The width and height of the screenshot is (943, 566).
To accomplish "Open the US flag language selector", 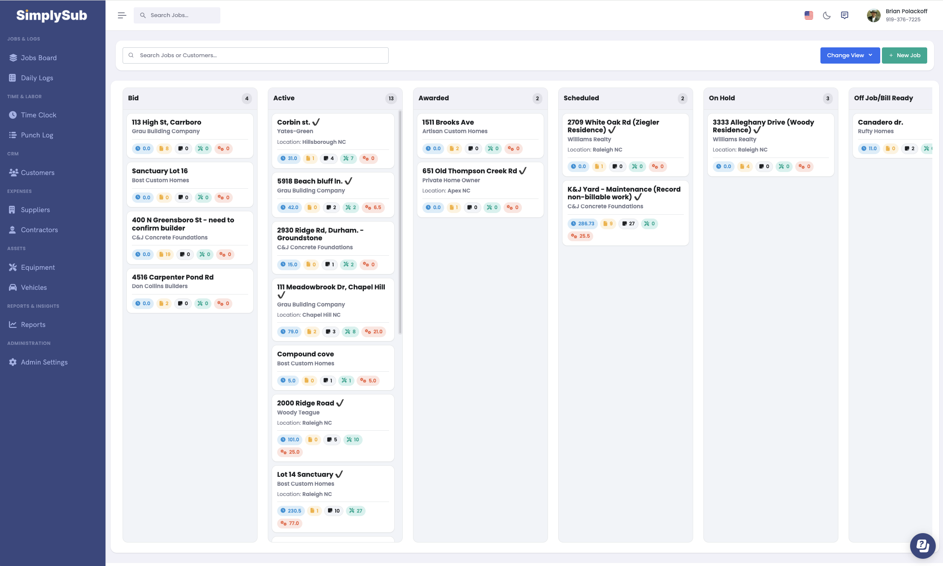I will coord(808,15).
